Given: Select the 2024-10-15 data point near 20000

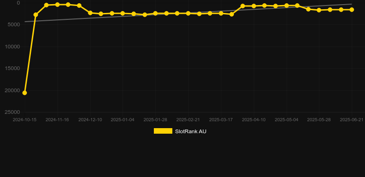Looking at the screenshot, I should 24,93.
